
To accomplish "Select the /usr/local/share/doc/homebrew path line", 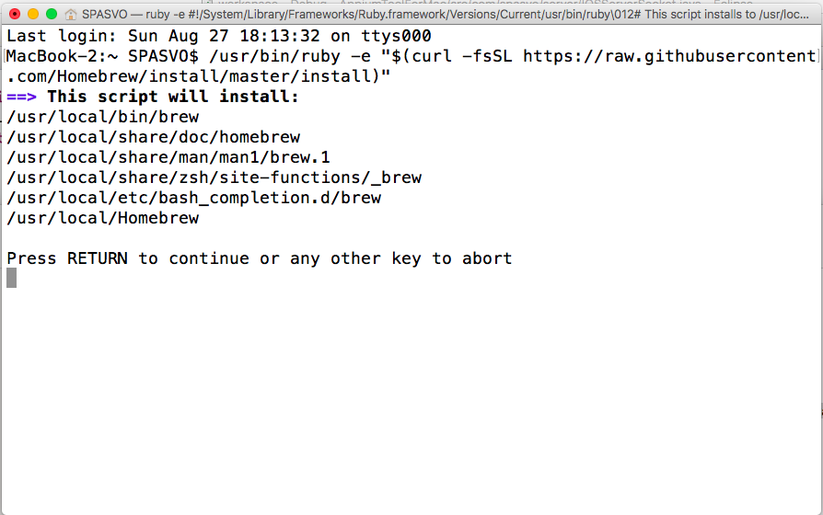I will 154,137.
